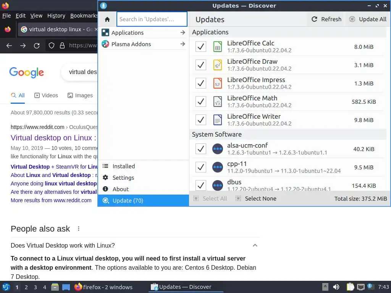The width and height of the screenshot is (391, 293).
Task: Click the Update All button
Action: click(368, 19)
